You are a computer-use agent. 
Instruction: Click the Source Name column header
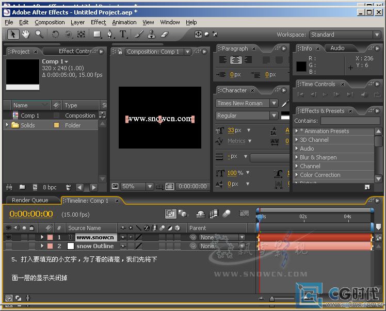pyautogui.click(x=91, y=228)
